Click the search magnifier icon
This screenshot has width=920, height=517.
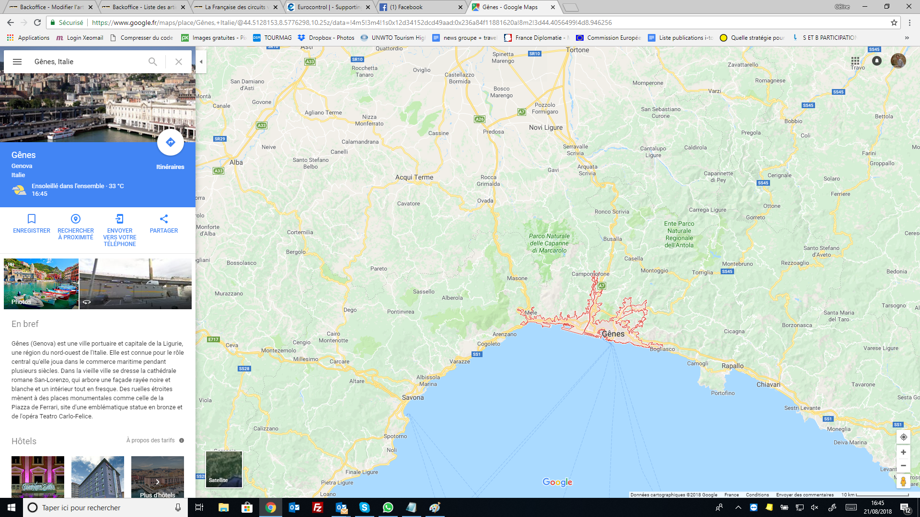[x=152, y=62]
